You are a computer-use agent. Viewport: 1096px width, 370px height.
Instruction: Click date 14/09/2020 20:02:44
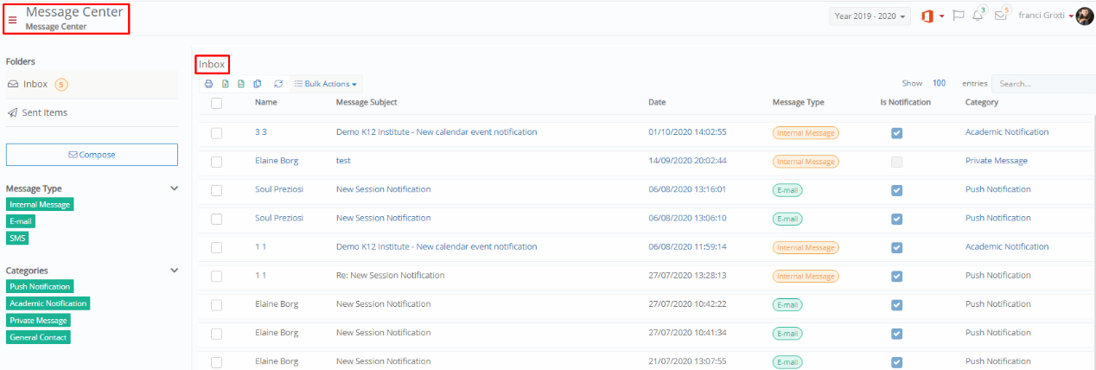[x=687, y=161]
